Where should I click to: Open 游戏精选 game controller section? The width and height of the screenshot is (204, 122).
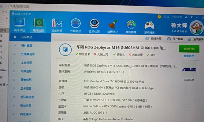tap(149, 27)
